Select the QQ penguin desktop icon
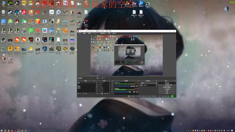This screenshot has width=235, height=132. click(17, 21)
